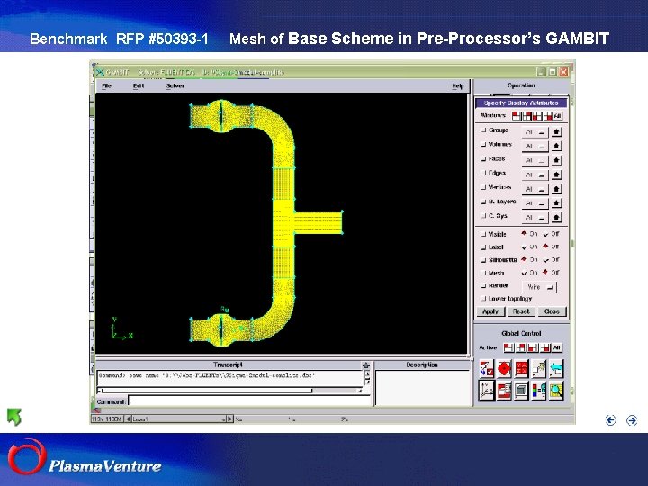Open the C. Sys All dropdown
This screenshot has width=648, height=486.
535,218
